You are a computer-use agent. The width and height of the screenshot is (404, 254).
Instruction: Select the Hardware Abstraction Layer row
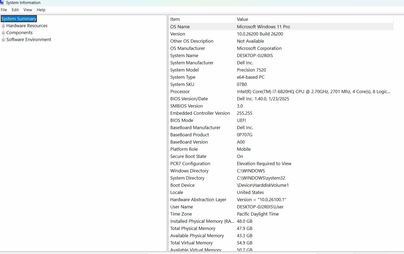[x=281, y=200]
